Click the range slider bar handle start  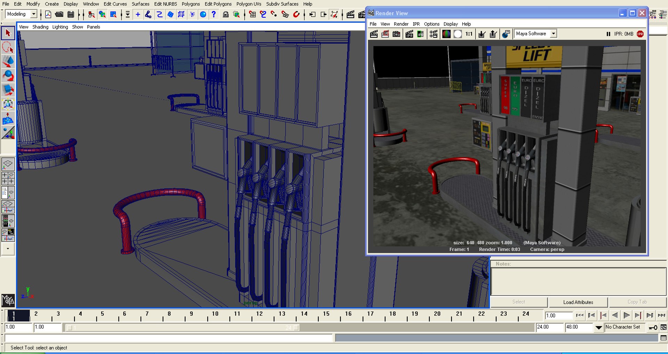[70, 328]
